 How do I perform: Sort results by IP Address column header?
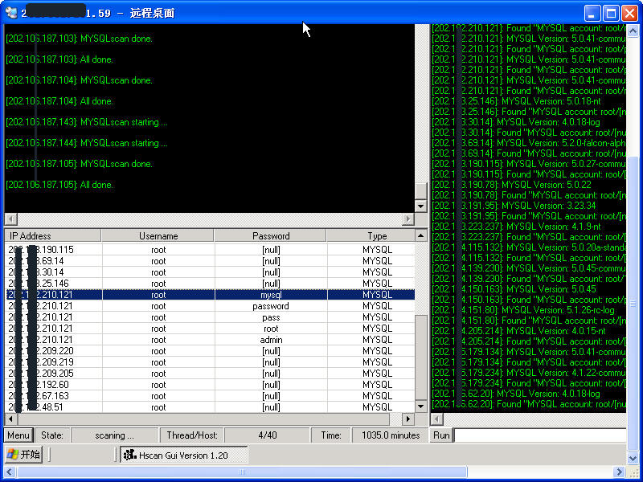click(52, 236)
